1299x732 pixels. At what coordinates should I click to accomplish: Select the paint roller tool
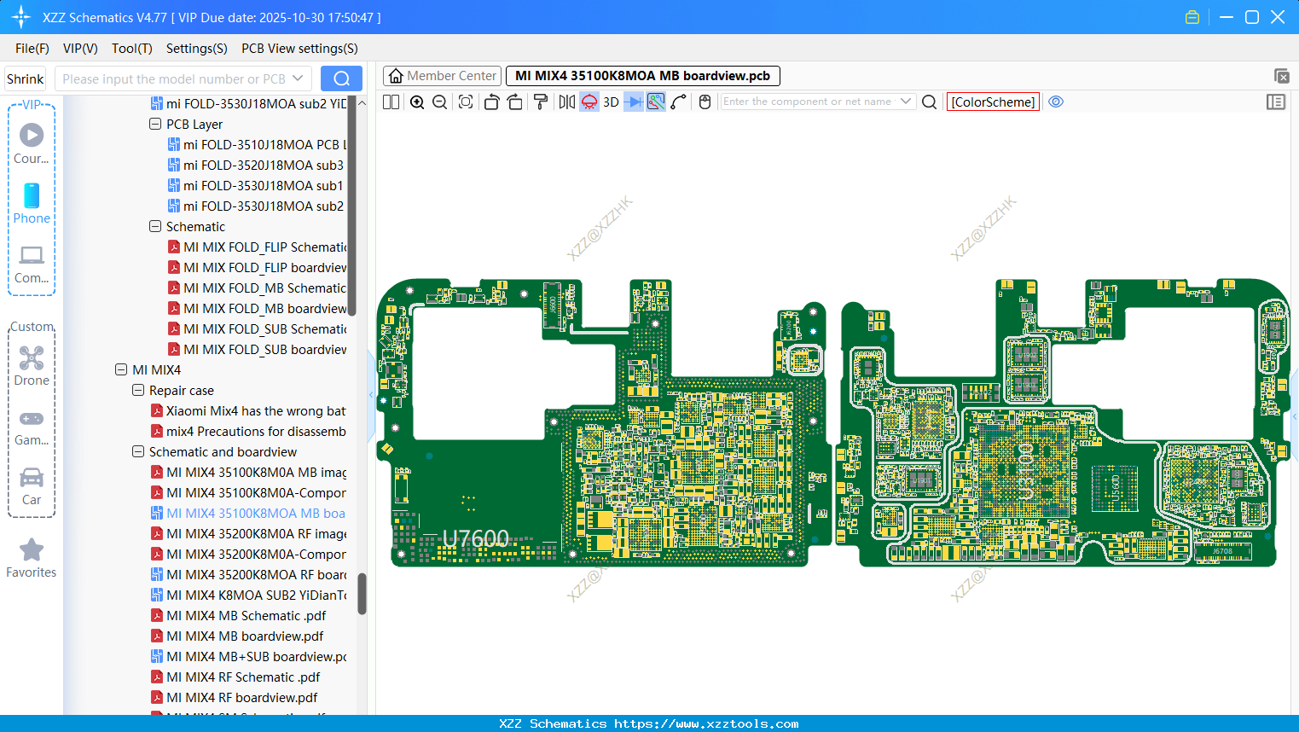540,102
